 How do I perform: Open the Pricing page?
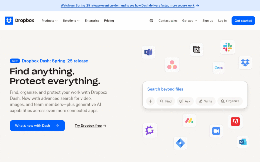(109, 21)
